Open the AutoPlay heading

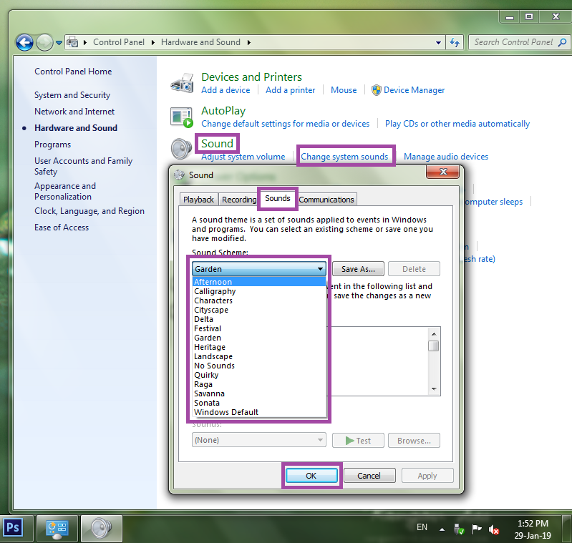223,111
